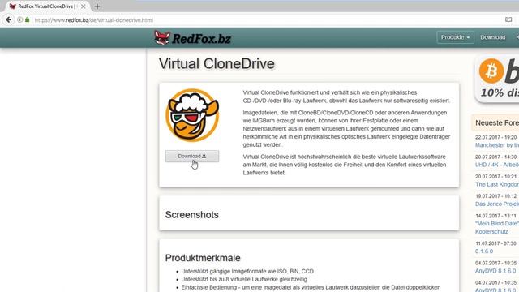Click text 'Unterstützt bis zu 8 virtuelle Laufwerke gleichzeitig'
This screenshot has width=519, height=292.
click(x=244, y=279)
